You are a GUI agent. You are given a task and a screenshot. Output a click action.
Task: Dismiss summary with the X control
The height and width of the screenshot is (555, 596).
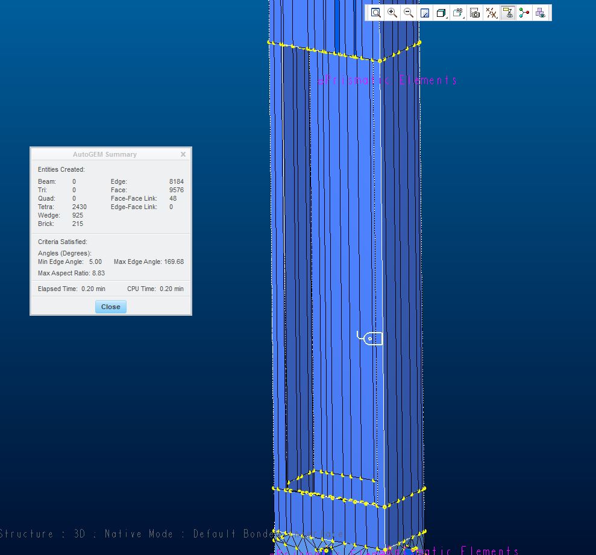pos(183,154)
